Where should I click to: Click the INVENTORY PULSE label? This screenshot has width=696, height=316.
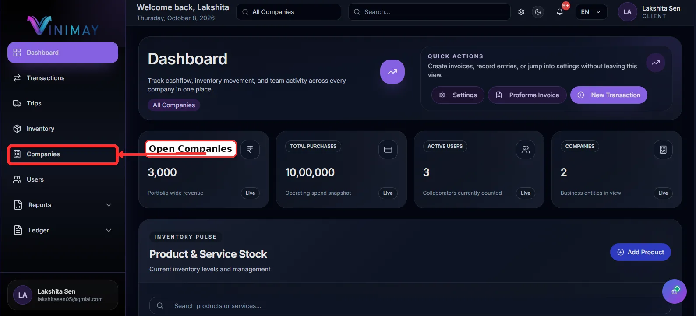[x=185, y=237]
